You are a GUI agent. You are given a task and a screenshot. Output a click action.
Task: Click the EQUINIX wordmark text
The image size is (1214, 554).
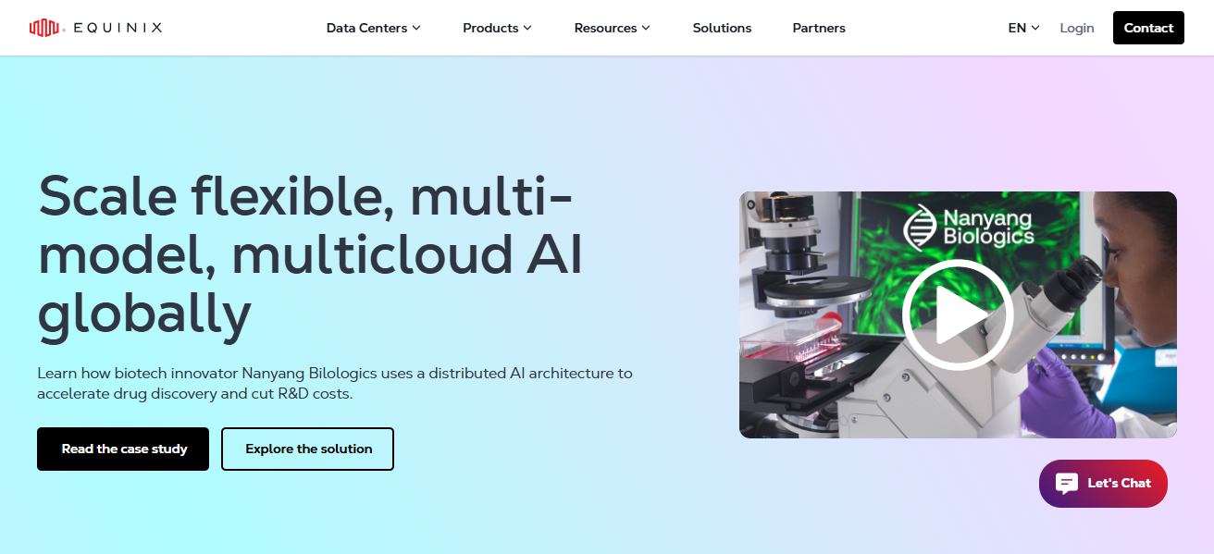point(117,28)
